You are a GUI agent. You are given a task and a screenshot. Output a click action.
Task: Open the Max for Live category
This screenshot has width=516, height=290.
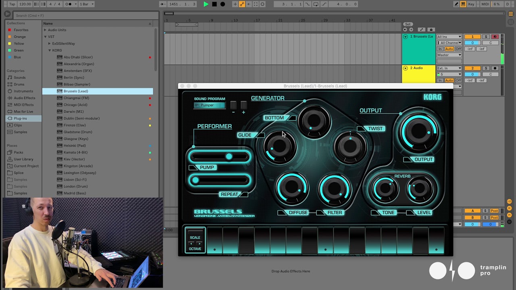(x=23, y=112)
